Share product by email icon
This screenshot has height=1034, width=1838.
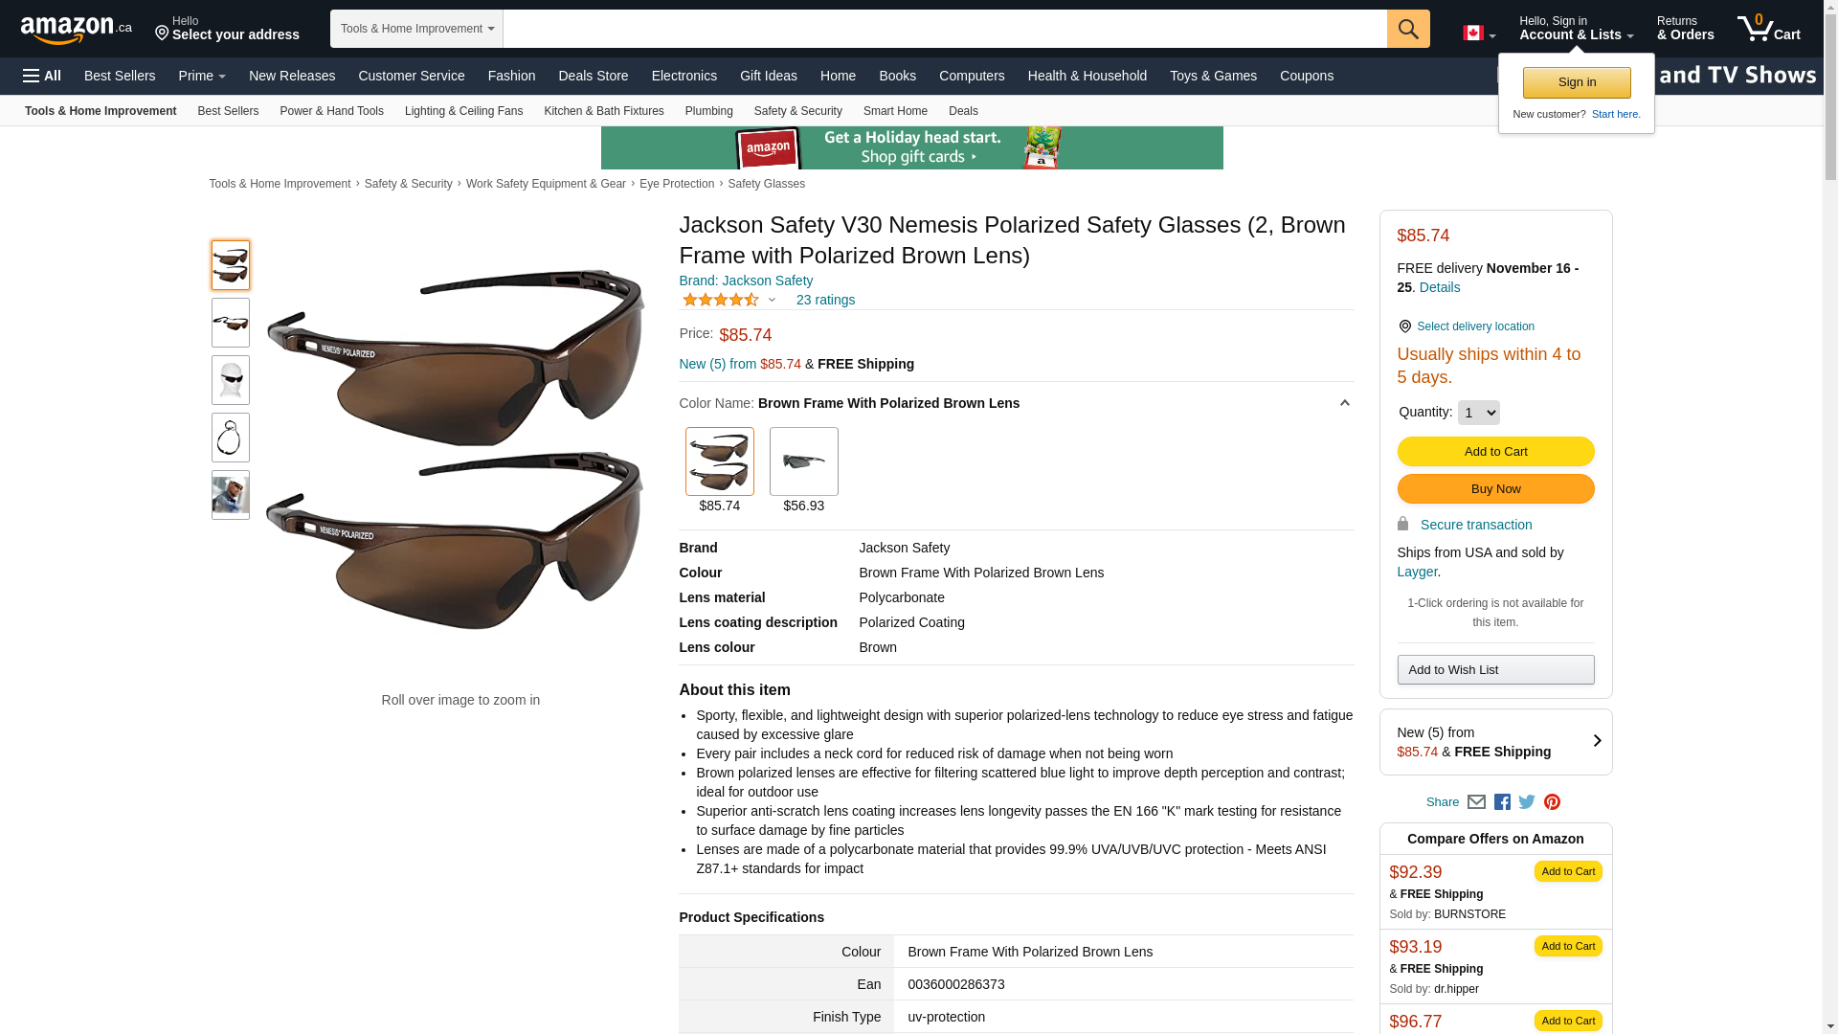(1476, 802)
